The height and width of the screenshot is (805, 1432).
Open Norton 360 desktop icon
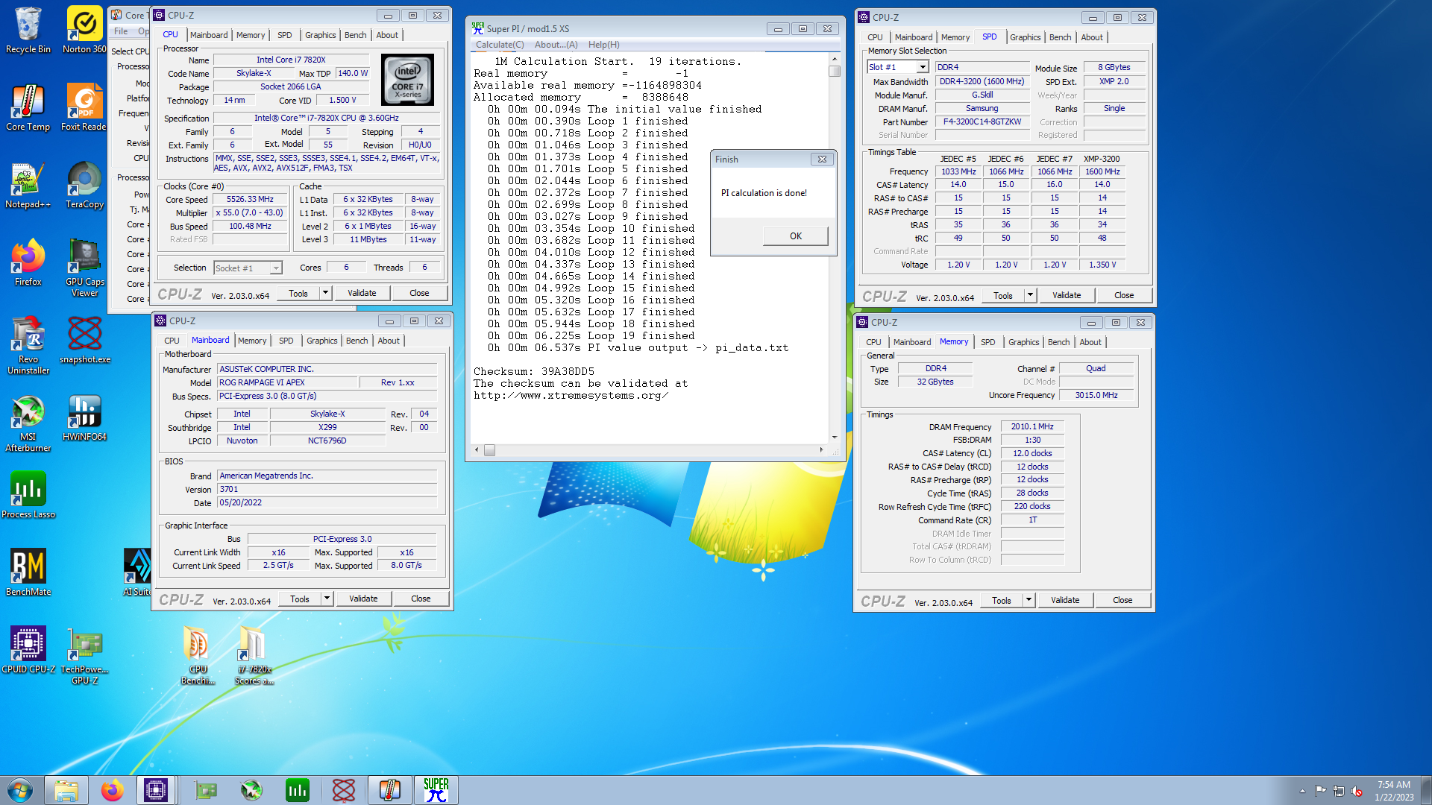(x=84, y=30)
